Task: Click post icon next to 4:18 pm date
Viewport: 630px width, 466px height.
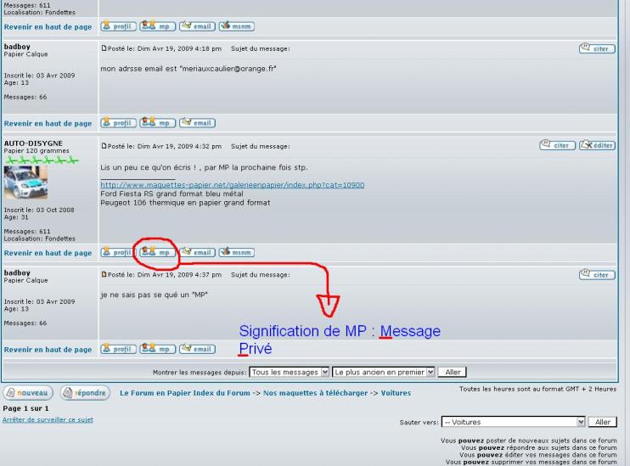Action: click(104, 48)
